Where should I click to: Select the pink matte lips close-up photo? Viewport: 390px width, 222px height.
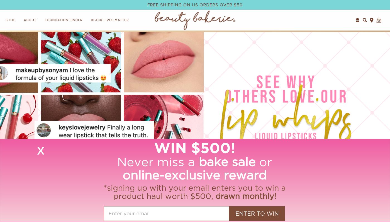(164, 62)
